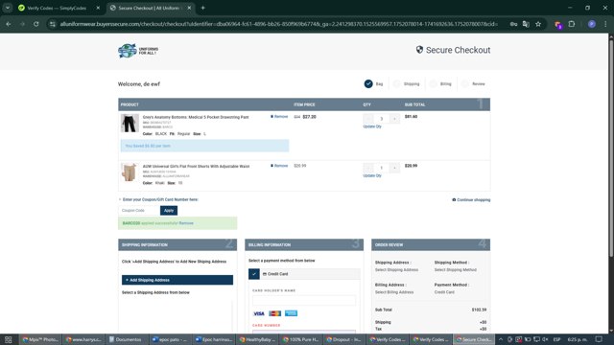
Task: Open the Extensions puzzle icon
Action: click(572, 24)
